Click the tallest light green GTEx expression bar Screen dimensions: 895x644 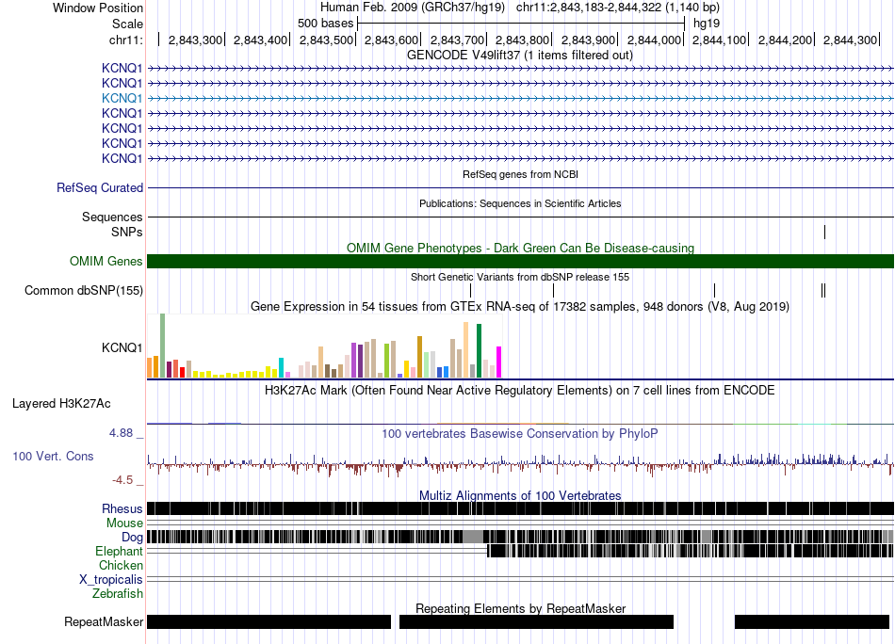tap(163, 346)
